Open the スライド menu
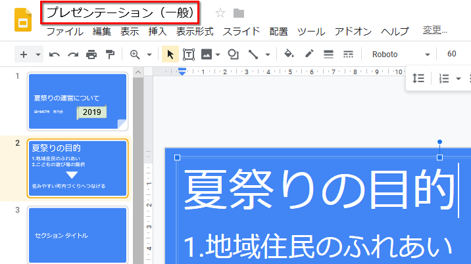The height and width of the screenshot is (264, 471). click(241, 32)
